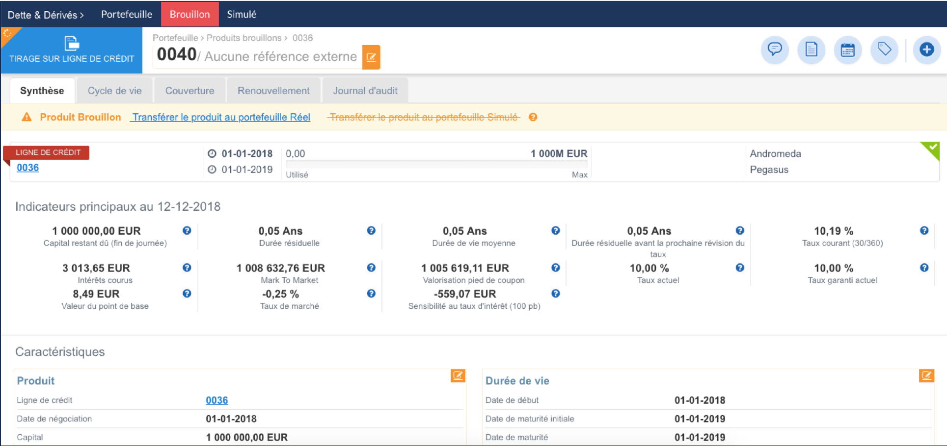The height and width of the screenshot is (446, 947).
Task: Show help for Mark To Market value
Action: [x=371, y=268]
